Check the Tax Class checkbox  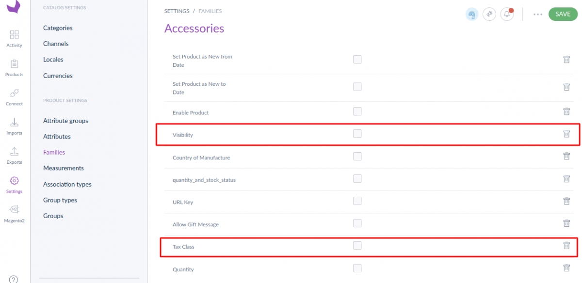coord(357,246)
